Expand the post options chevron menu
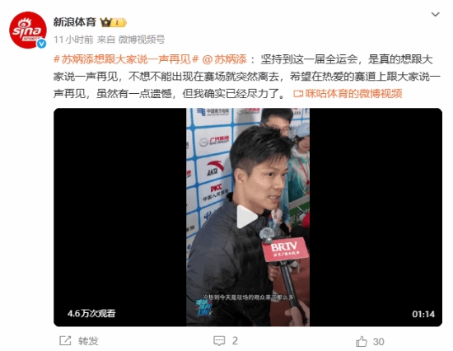Image resolution: width=453 pixels, height=351 pixels. coord(435,14)
